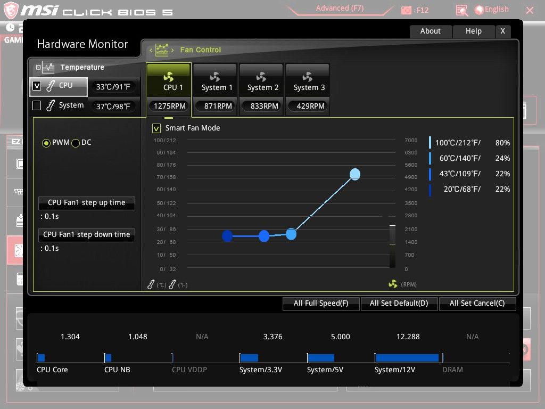545x409 pixels.
Task: Click the search magnifier icon in BIOS header
Action: pos(462,11)
